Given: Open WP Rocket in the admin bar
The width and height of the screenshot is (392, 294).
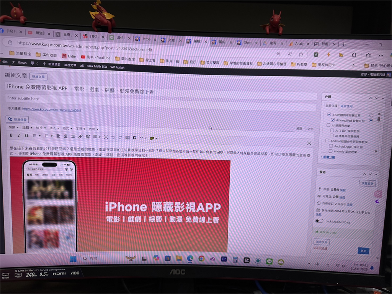Looking at the screenshot, I should pyautogui.click(x=118, y=67).
